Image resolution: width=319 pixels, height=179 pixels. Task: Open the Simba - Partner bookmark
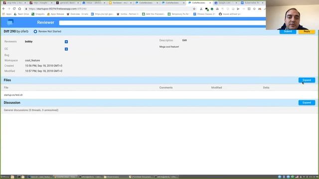point(128,14)
